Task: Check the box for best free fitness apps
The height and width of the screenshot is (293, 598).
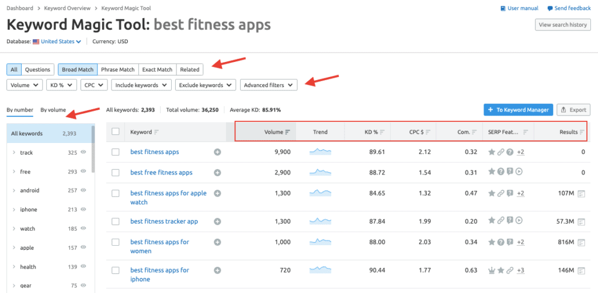Action: [x=116, y=173]
